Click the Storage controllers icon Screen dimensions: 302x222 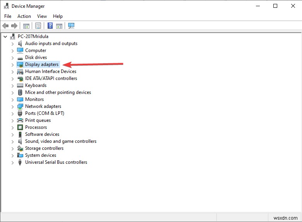(20, 148)
